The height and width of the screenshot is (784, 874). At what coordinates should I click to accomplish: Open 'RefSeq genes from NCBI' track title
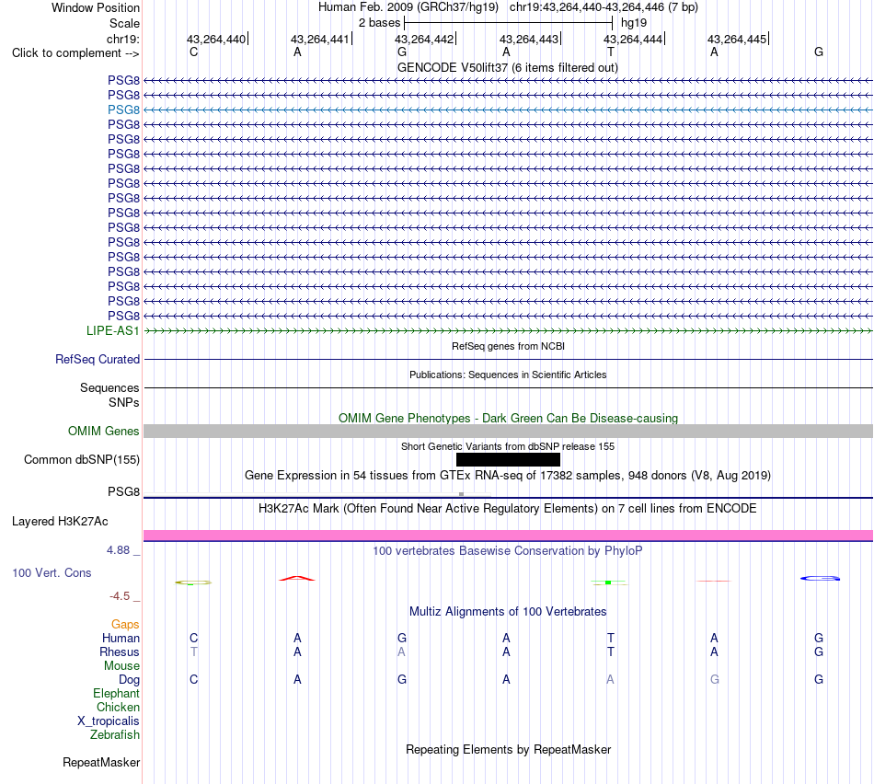[x=508, y=346]
